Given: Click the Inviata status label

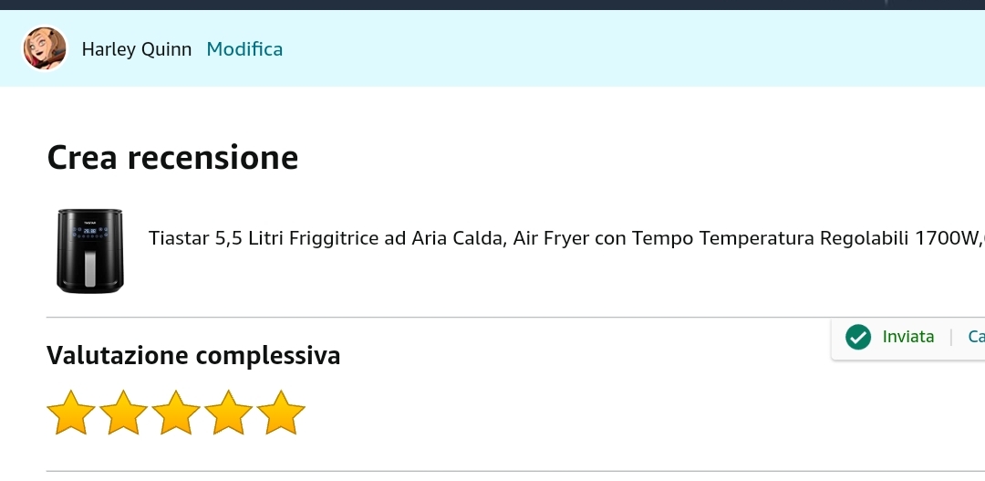Looking at the screenshot, I should coord(908,337).
